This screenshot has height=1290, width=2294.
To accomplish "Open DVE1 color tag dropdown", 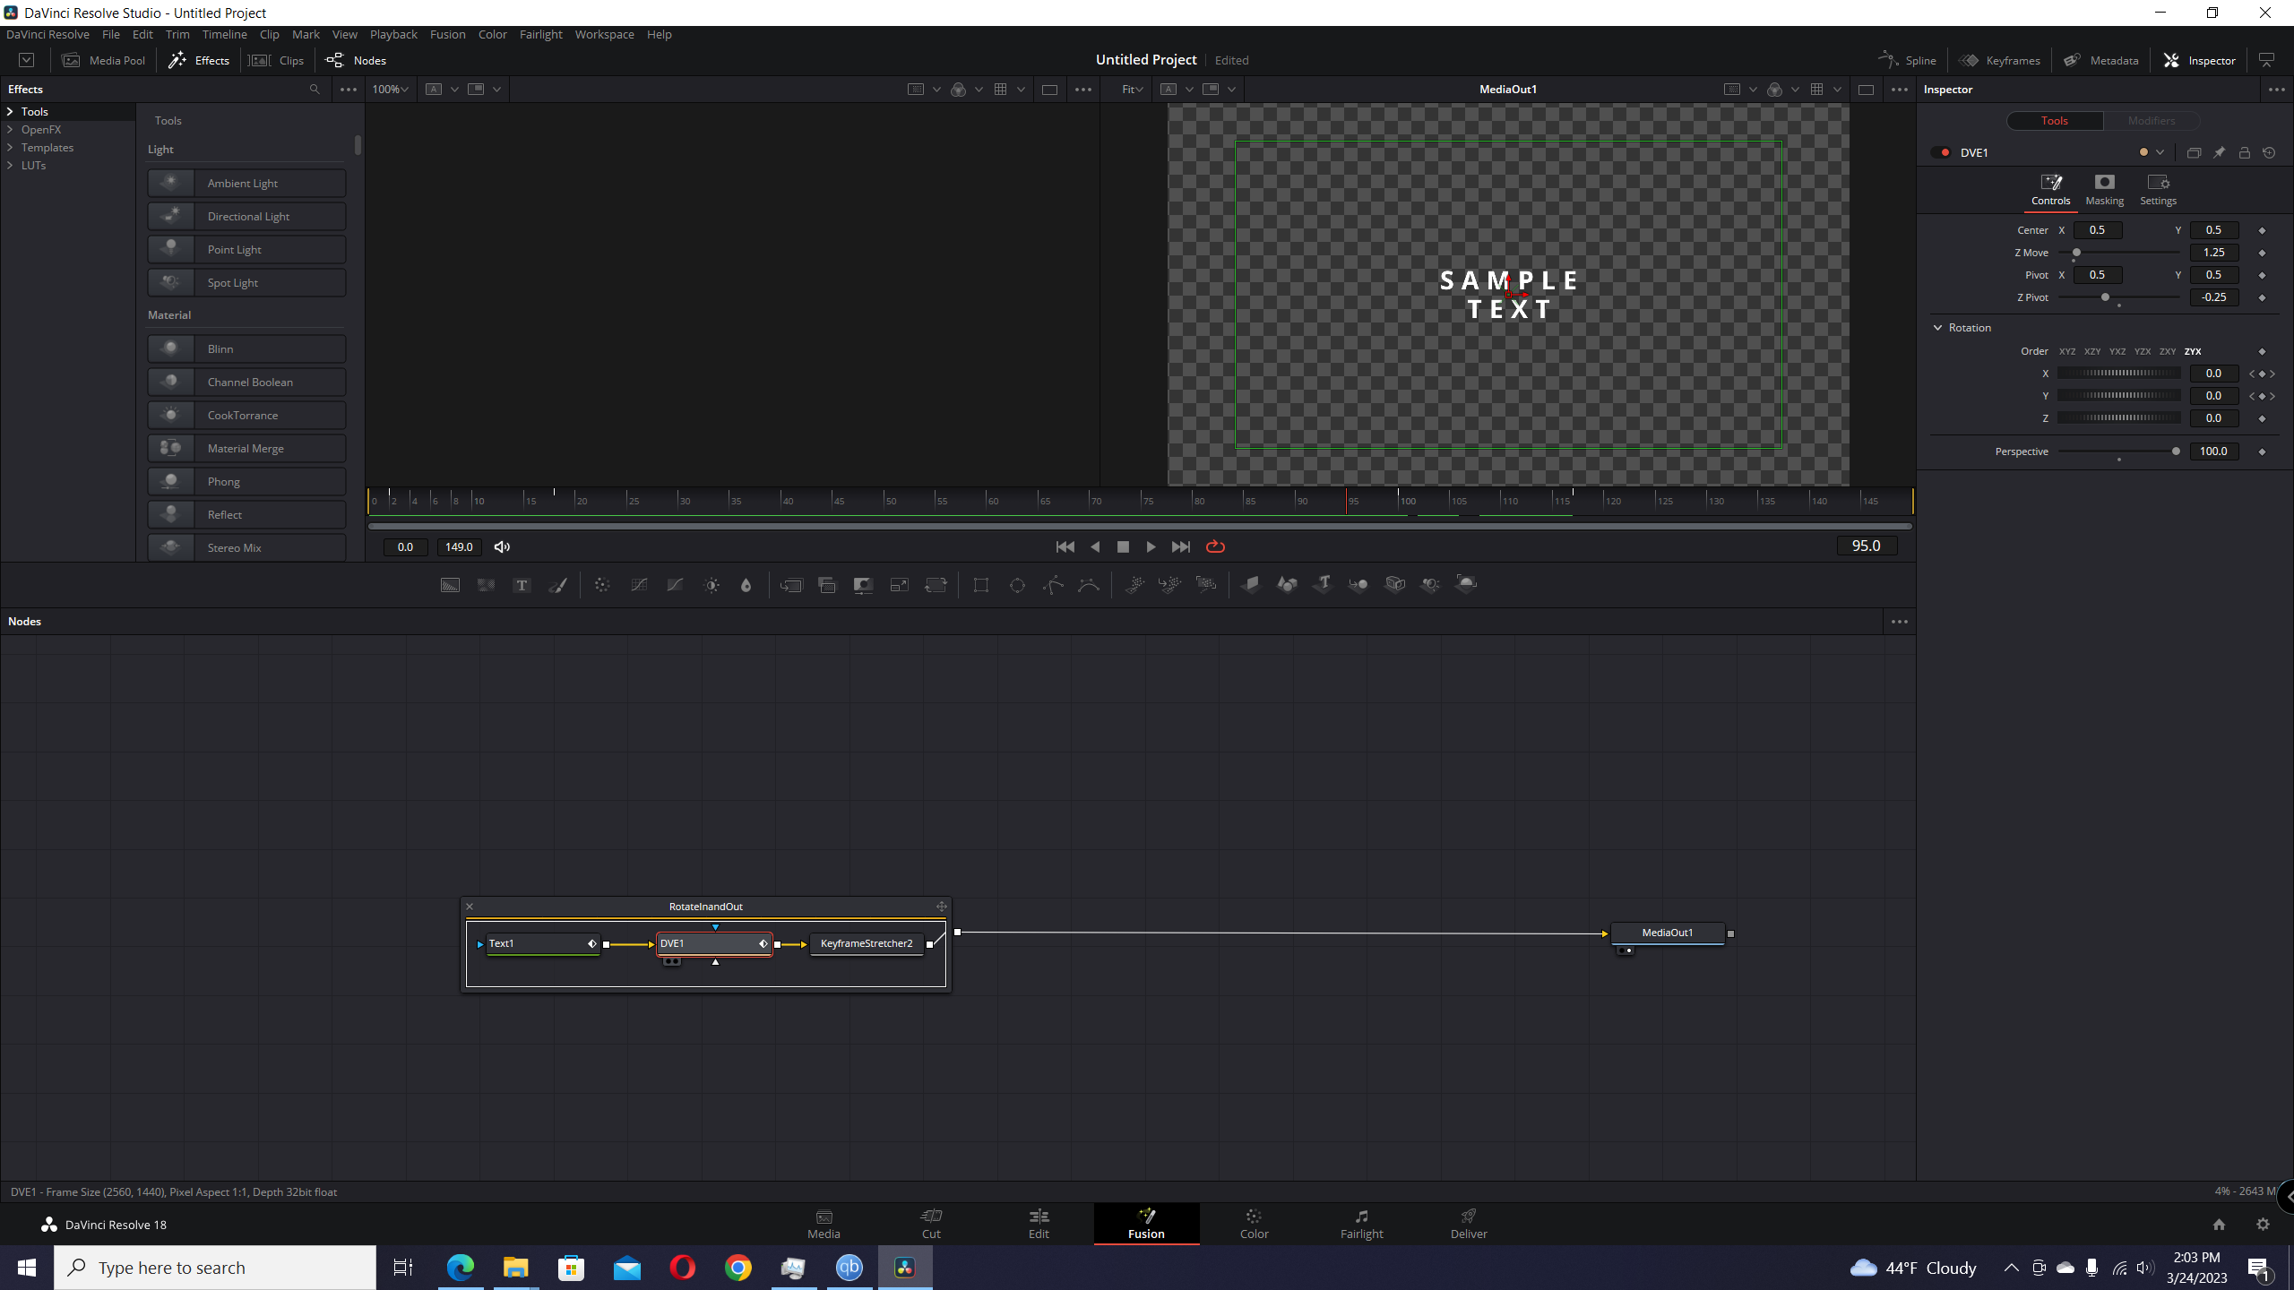I will (x=2160, y=153).
